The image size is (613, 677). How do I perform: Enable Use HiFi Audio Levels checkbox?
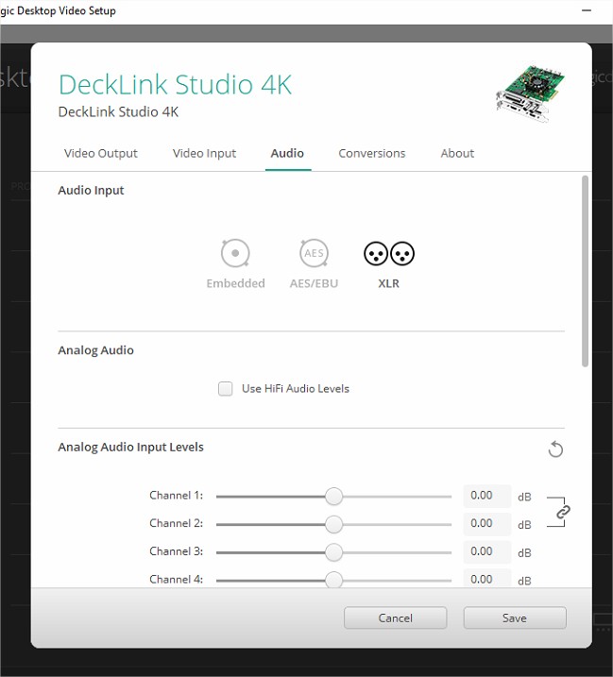coord(226,389)
